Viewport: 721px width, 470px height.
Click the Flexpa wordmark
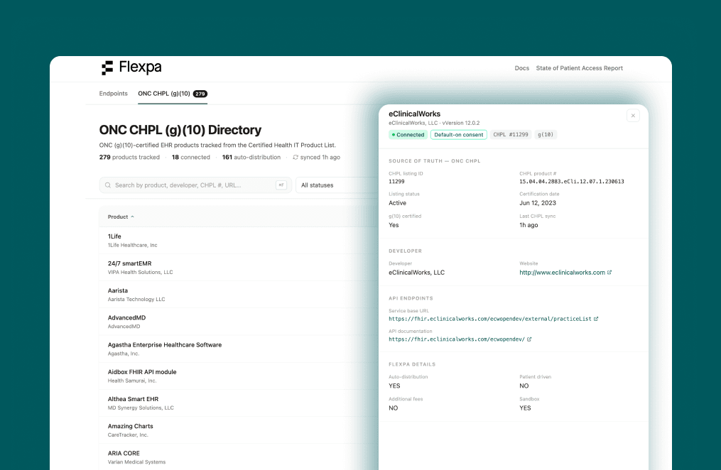(x=140, y=67)
